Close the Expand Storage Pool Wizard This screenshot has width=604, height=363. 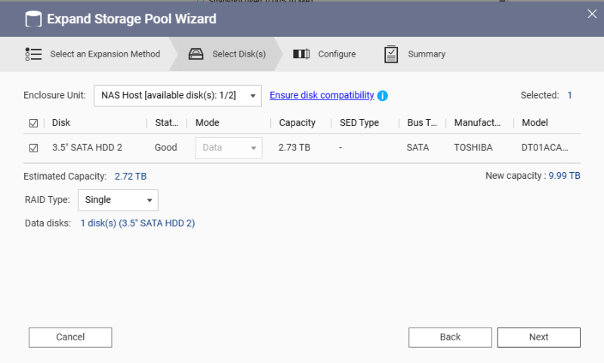pyautogui.click(x=592, y=13)
